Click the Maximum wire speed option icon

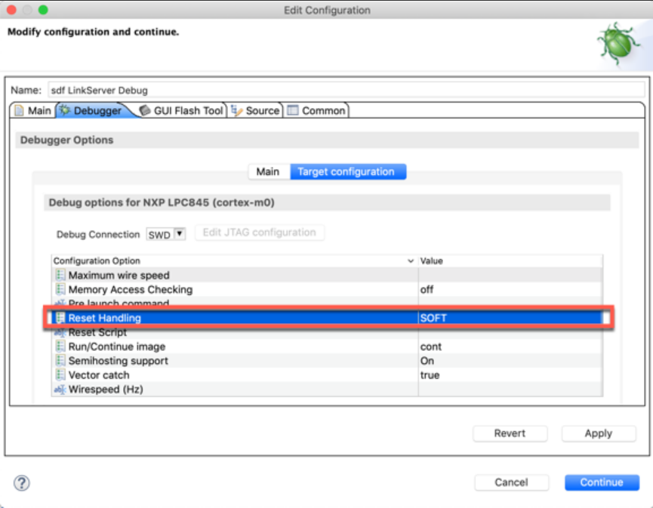coord(60,276)
